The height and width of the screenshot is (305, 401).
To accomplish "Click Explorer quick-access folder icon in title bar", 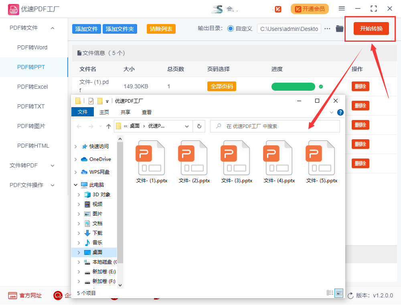I will pos(78,101).
